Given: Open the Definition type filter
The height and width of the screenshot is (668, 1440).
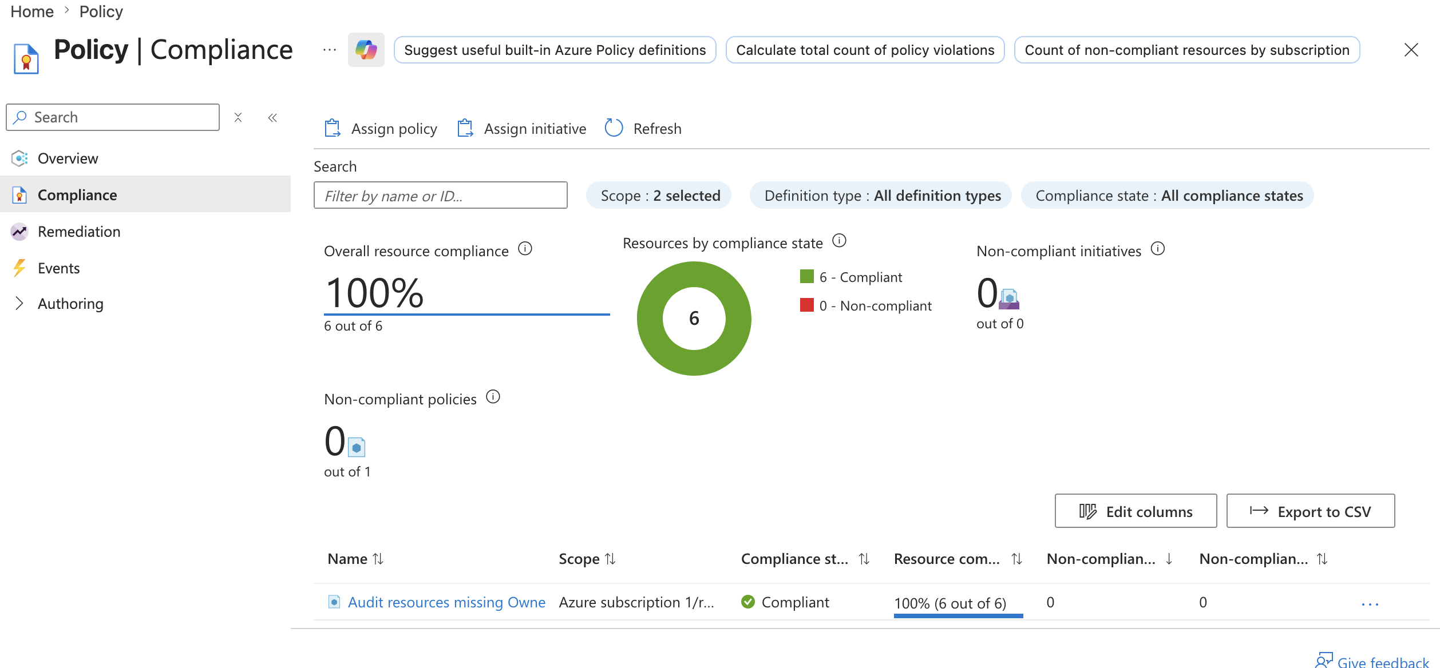Looking at the screenshot, I should [x=881, y=196].
